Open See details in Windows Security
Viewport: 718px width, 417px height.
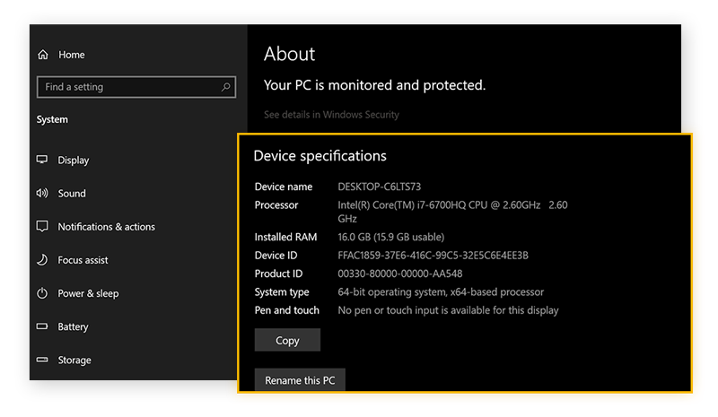coord(331,115)
